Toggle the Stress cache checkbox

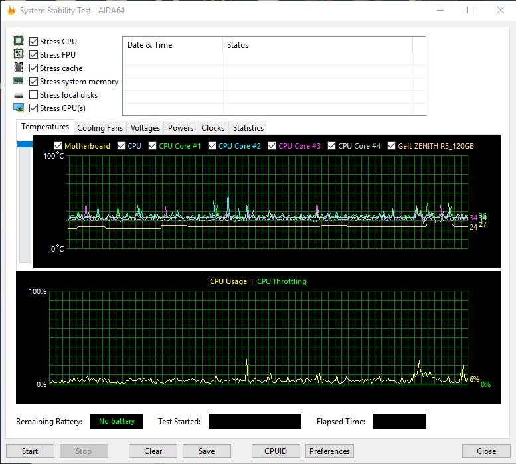pos(33,68)
